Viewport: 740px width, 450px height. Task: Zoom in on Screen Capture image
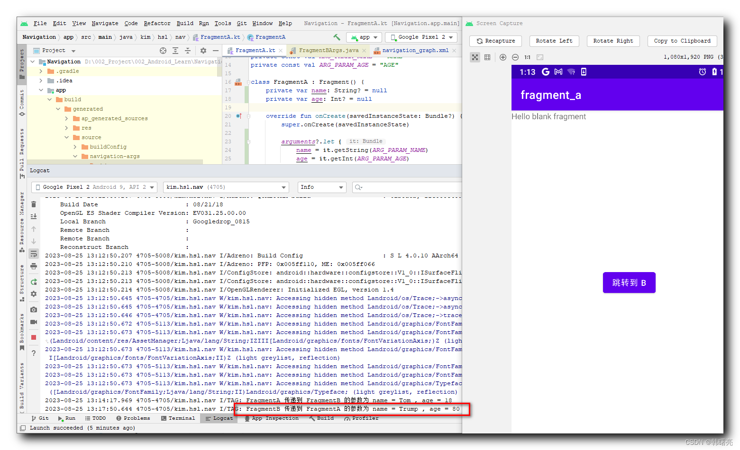[x=503, y=57]
